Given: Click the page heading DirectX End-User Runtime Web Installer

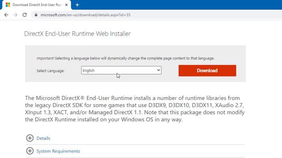Looking at the screenshot, I should [x=78, y=34].
